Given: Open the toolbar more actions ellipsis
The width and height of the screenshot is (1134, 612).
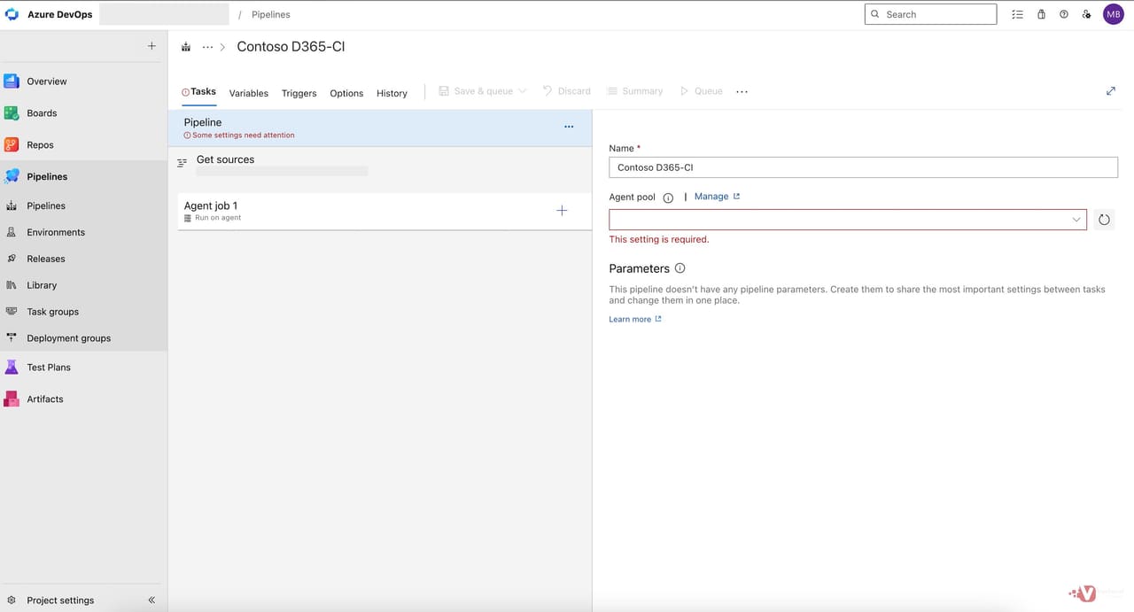Looking at the screenshot, I should (742, 91).
